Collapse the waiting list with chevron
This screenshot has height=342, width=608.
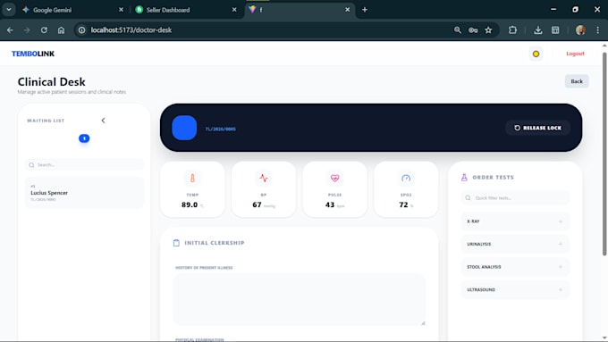coord(103,121)
